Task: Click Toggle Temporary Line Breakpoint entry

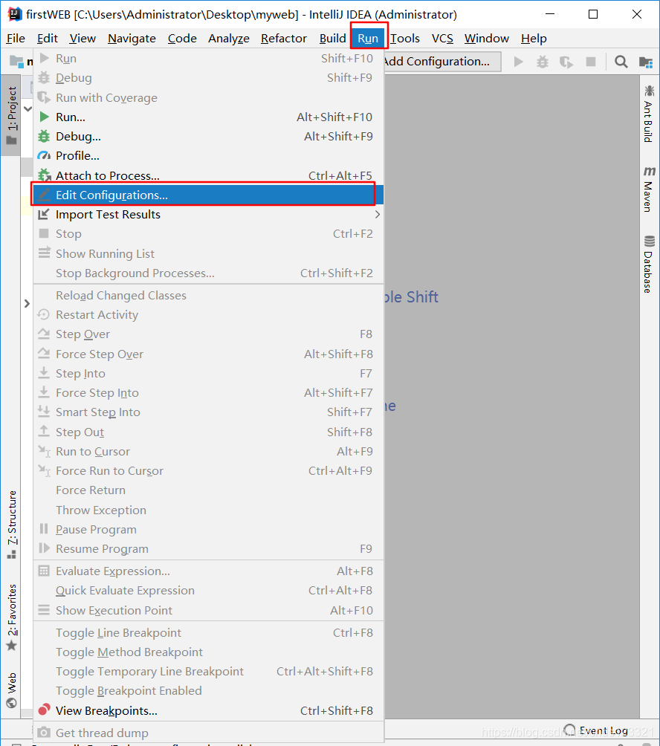Action: (208, 671)
